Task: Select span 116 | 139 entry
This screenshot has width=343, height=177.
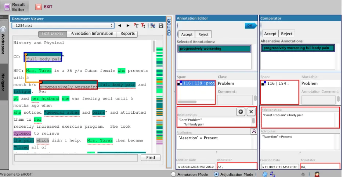Action: (196, 83)
